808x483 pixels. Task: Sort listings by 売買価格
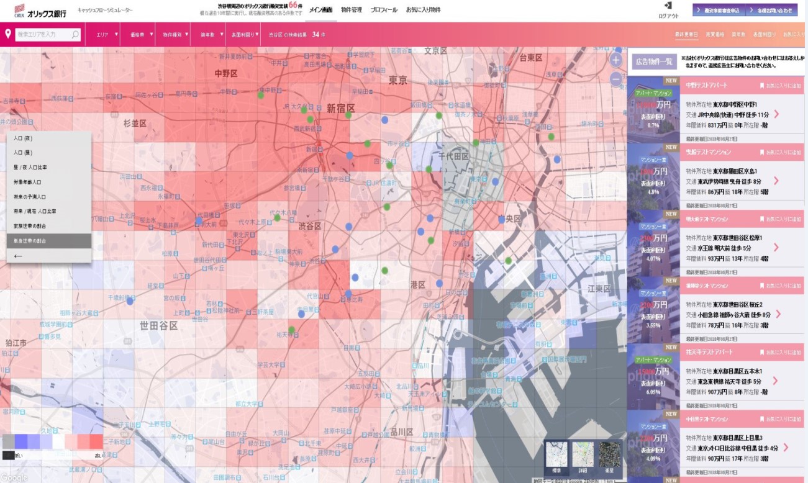[715, 35]
